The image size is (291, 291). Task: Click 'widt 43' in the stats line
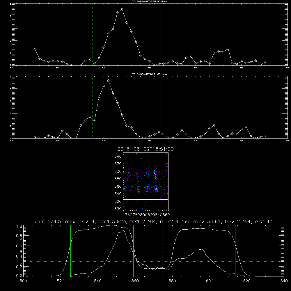pyautogui.click(x=264, y=221)
